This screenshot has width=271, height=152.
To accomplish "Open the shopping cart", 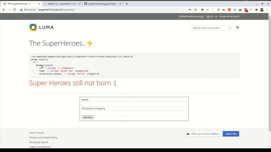I will point(237,27).
